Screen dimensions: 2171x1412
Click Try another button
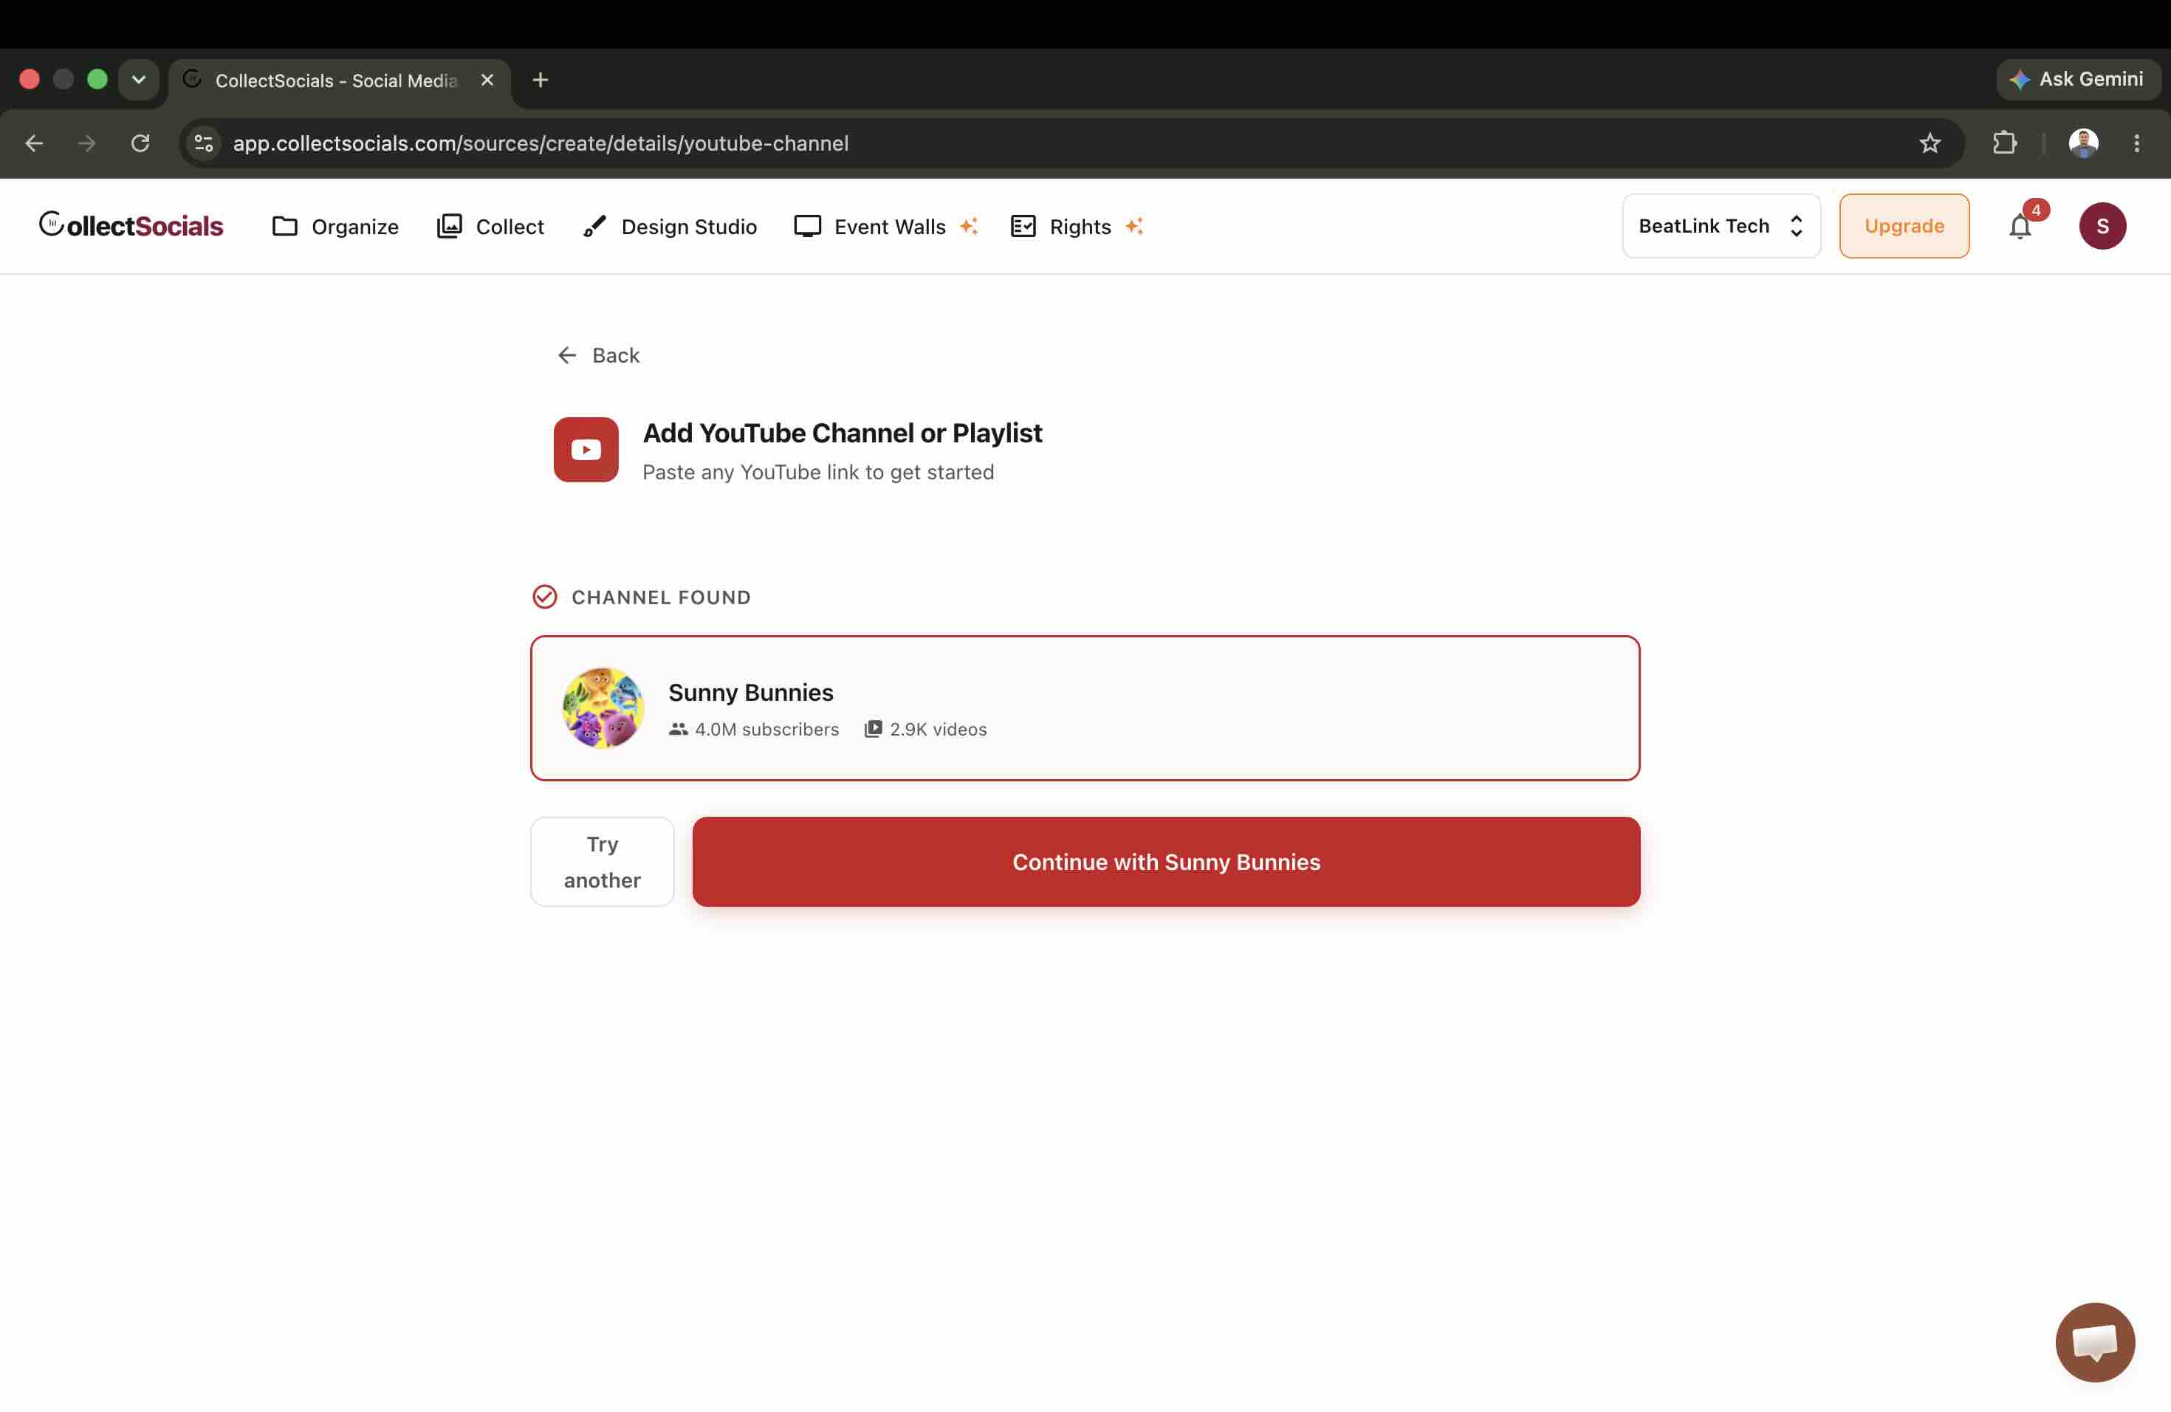click(x=602, y=862)
